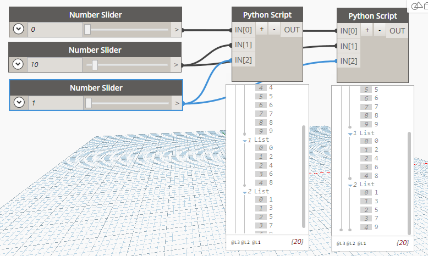Collapse '2 List' in second preview bubble
428x256 pixels.
[x=350, y=185]
